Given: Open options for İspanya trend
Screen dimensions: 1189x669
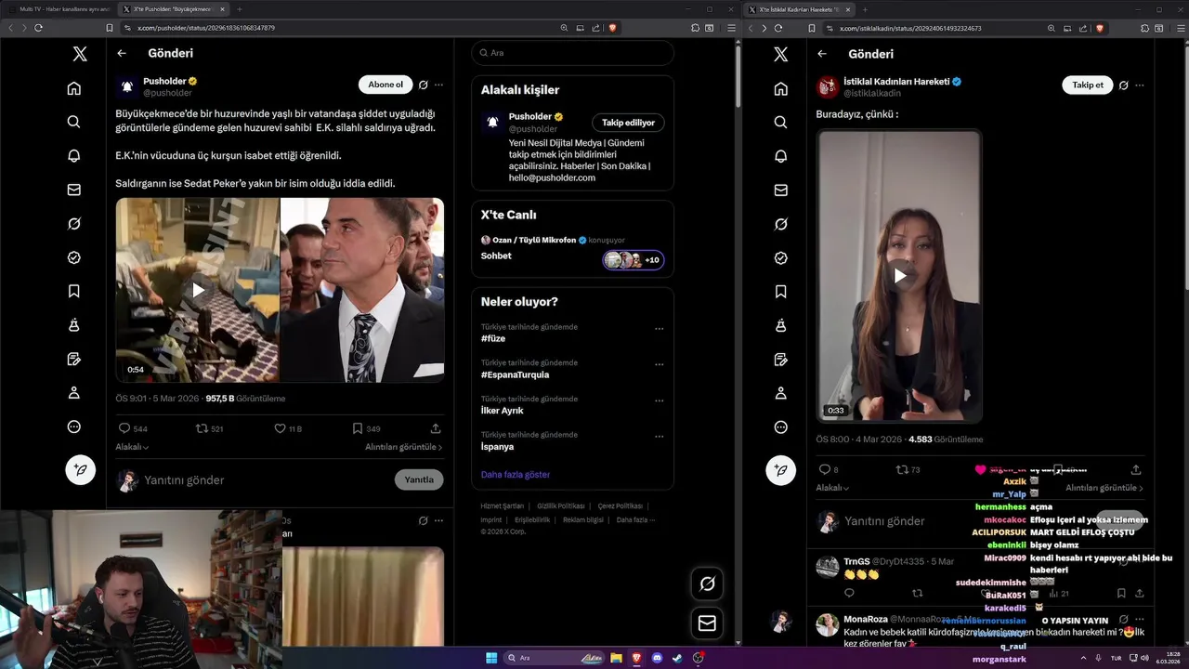Looking at the screenshot, I should [x=659, y=437].
